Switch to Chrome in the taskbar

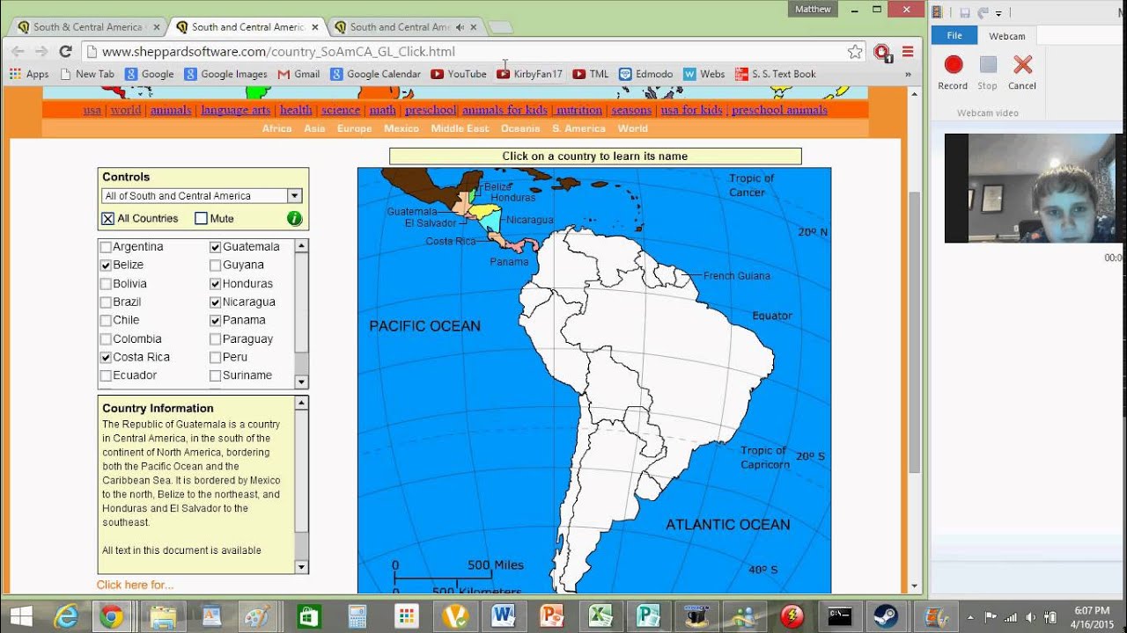[x=111, y=616]
